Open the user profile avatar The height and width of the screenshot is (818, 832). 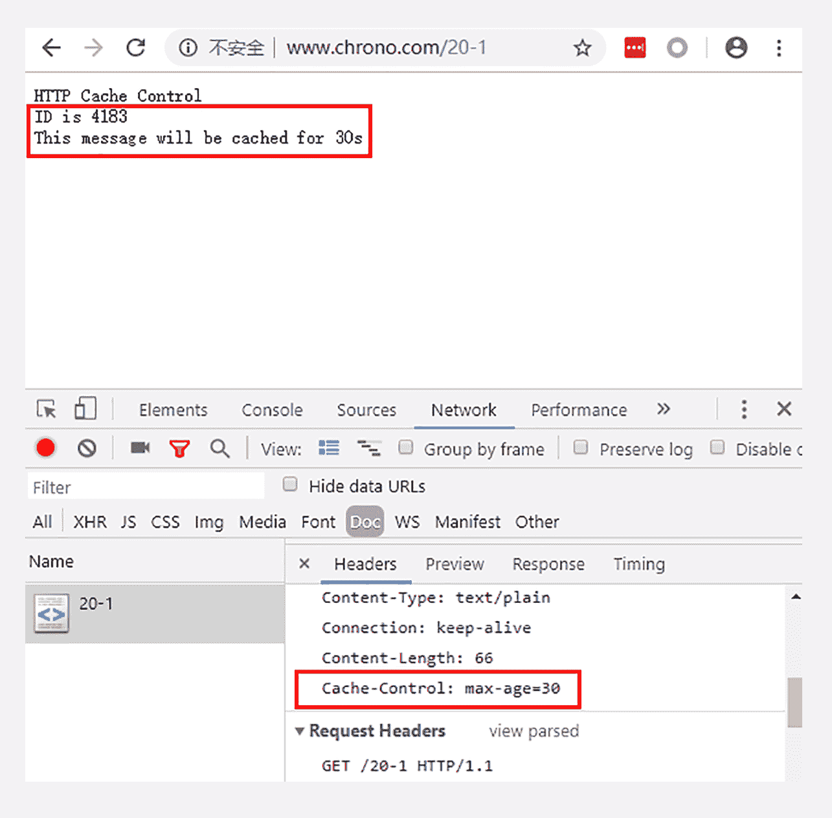pyautogui.click(x=736, y=47)
